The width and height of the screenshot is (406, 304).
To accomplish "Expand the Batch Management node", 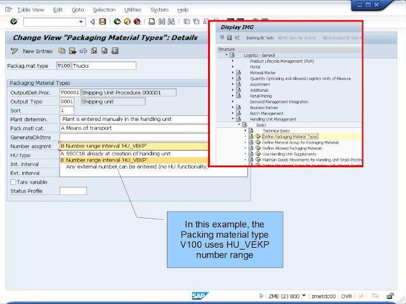I will tap(233, 113).
